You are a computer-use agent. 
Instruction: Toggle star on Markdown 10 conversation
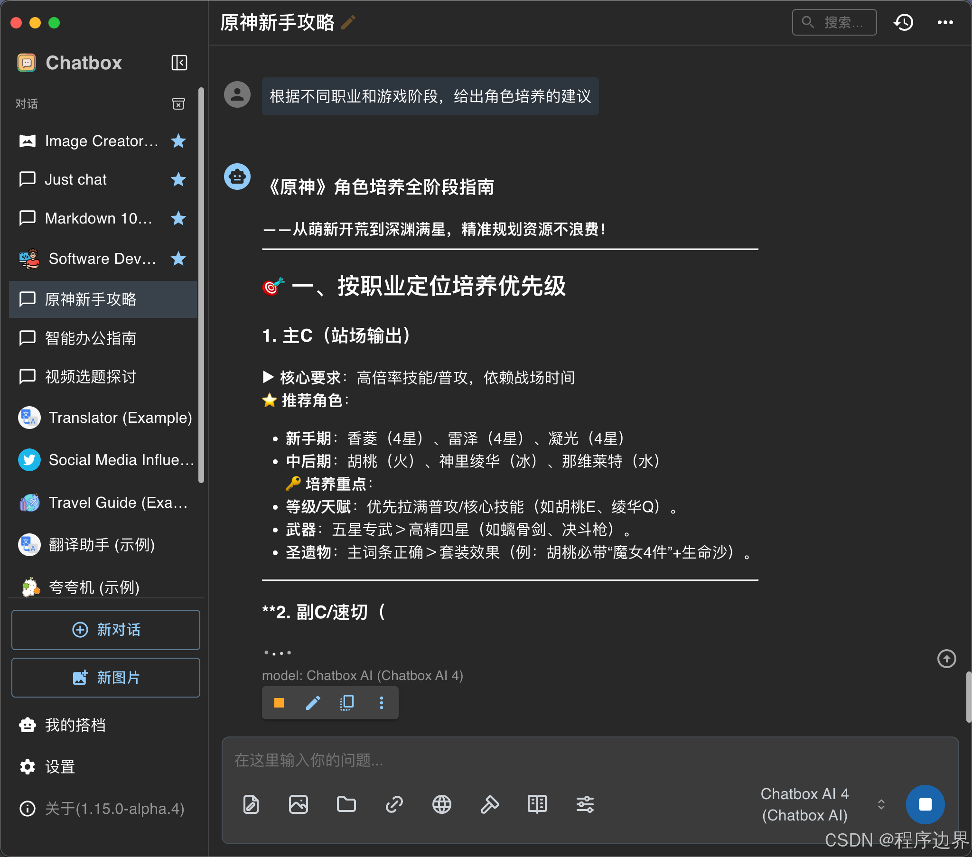(178, 218)
